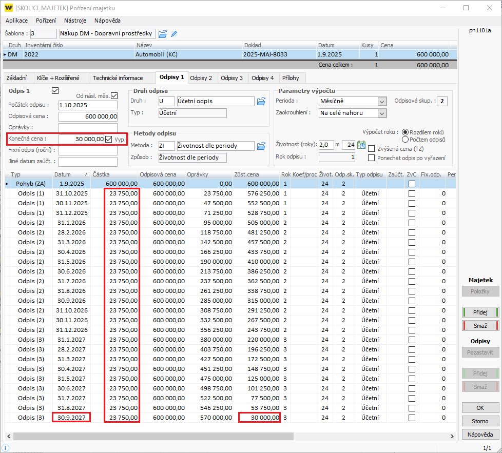502x453 pixels.
Task: Expand the Zaokrouhlení dropdown
Action: coord(382,113)
